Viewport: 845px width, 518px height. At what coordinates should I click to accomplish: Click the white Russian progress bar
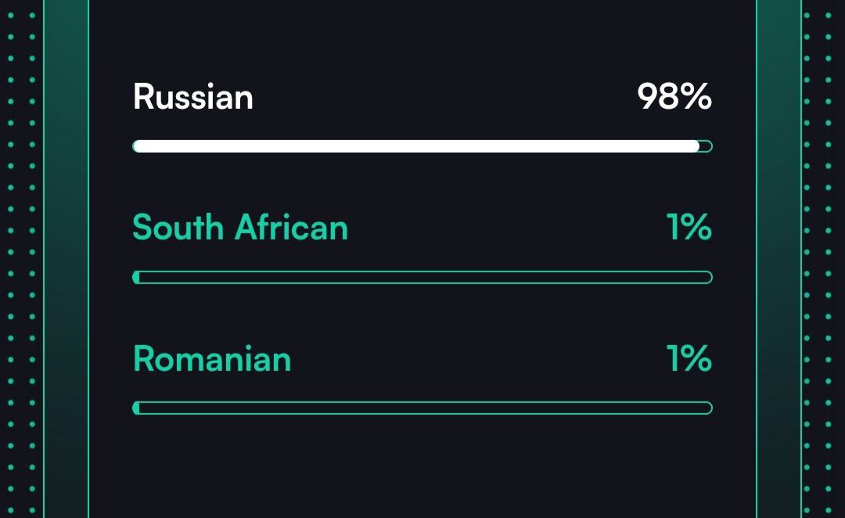415,146
